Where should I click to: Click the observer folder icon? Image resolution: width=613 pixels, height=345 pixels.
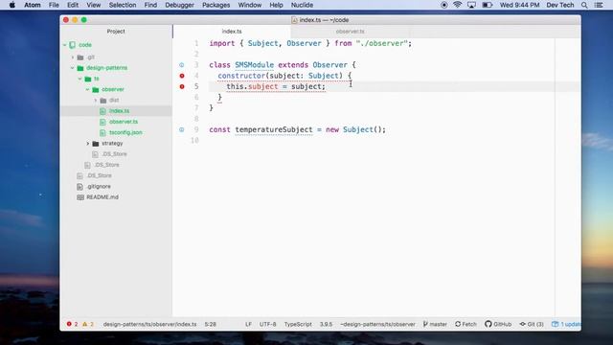click(x=96, y=89)
